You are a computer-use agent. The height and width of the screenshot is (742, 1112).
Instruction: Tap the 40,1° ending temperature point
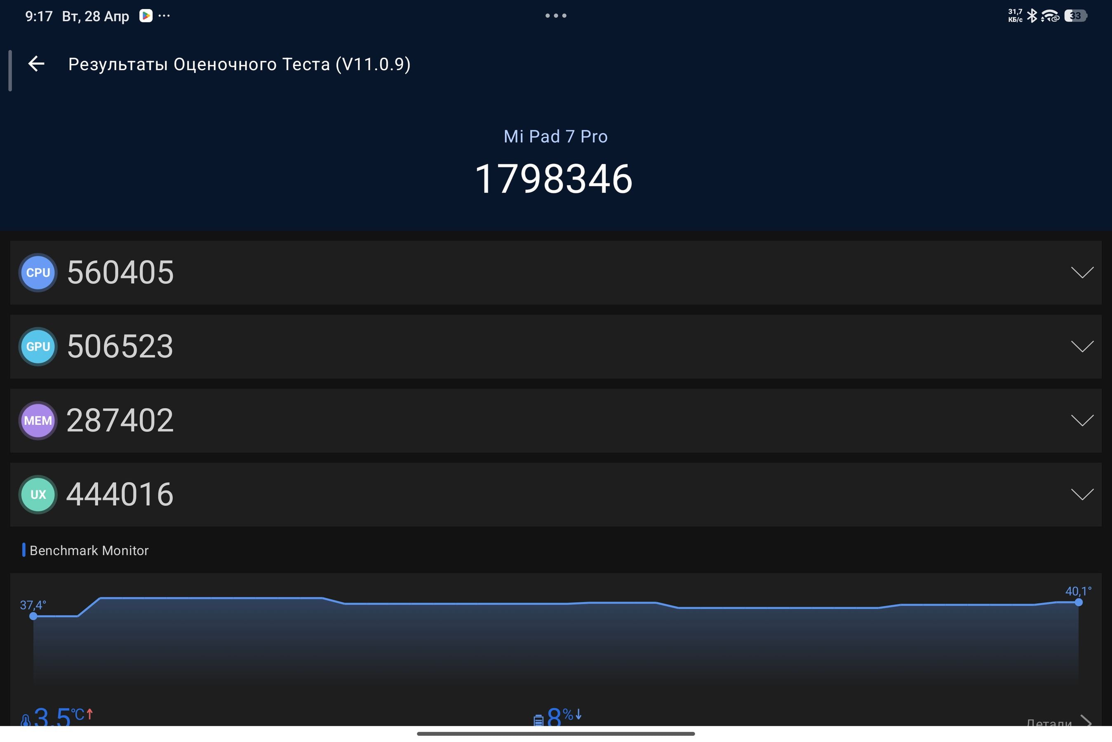click(1079, 602)
